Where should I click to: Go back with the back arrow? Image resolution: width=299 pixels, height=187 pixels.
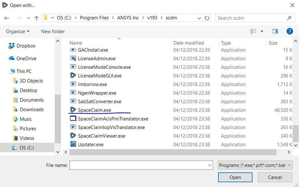[7, 18]
